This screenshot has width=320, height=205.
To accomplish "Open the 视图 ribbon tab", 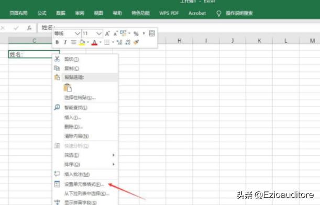I will (x=98, y=13).
